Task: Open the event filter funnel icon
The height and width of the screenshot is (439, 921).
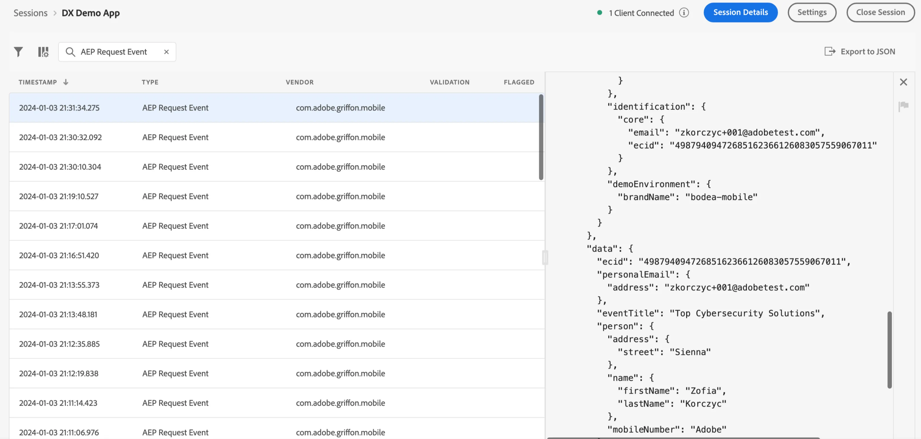Action: (x=18, y=52)
